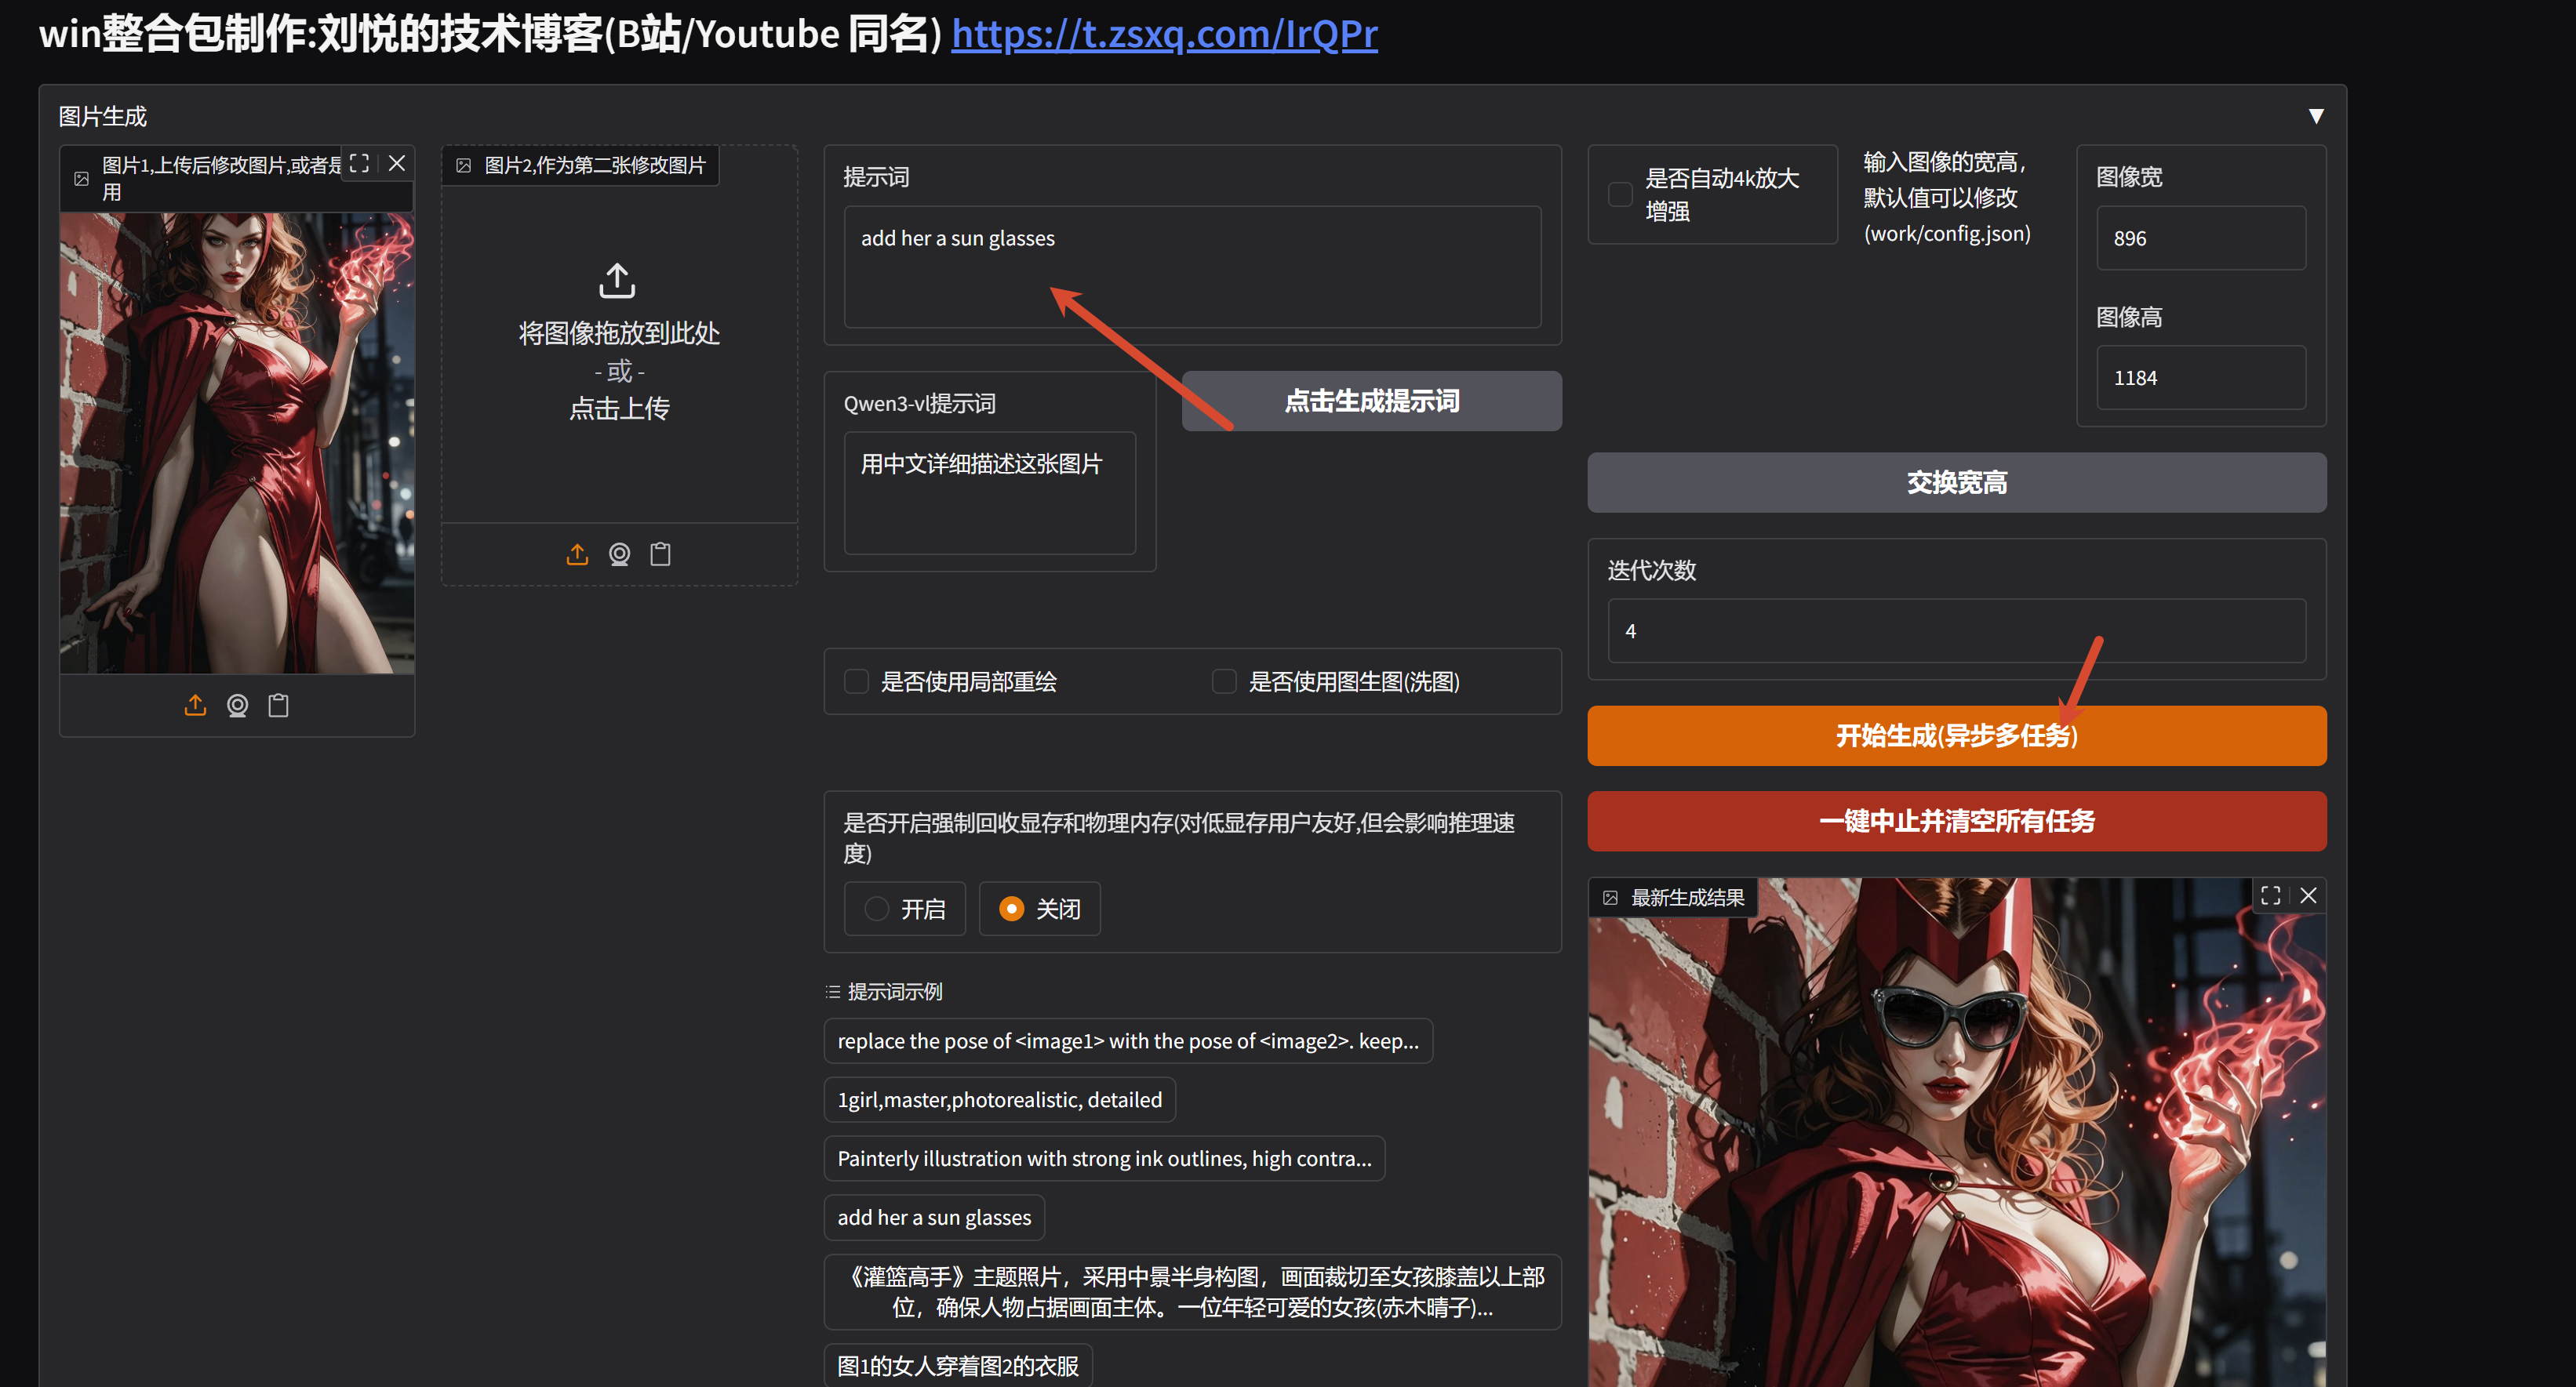The image size is (2576, 1387).
Task: Click upload icon below image 1
Action: 195,706
